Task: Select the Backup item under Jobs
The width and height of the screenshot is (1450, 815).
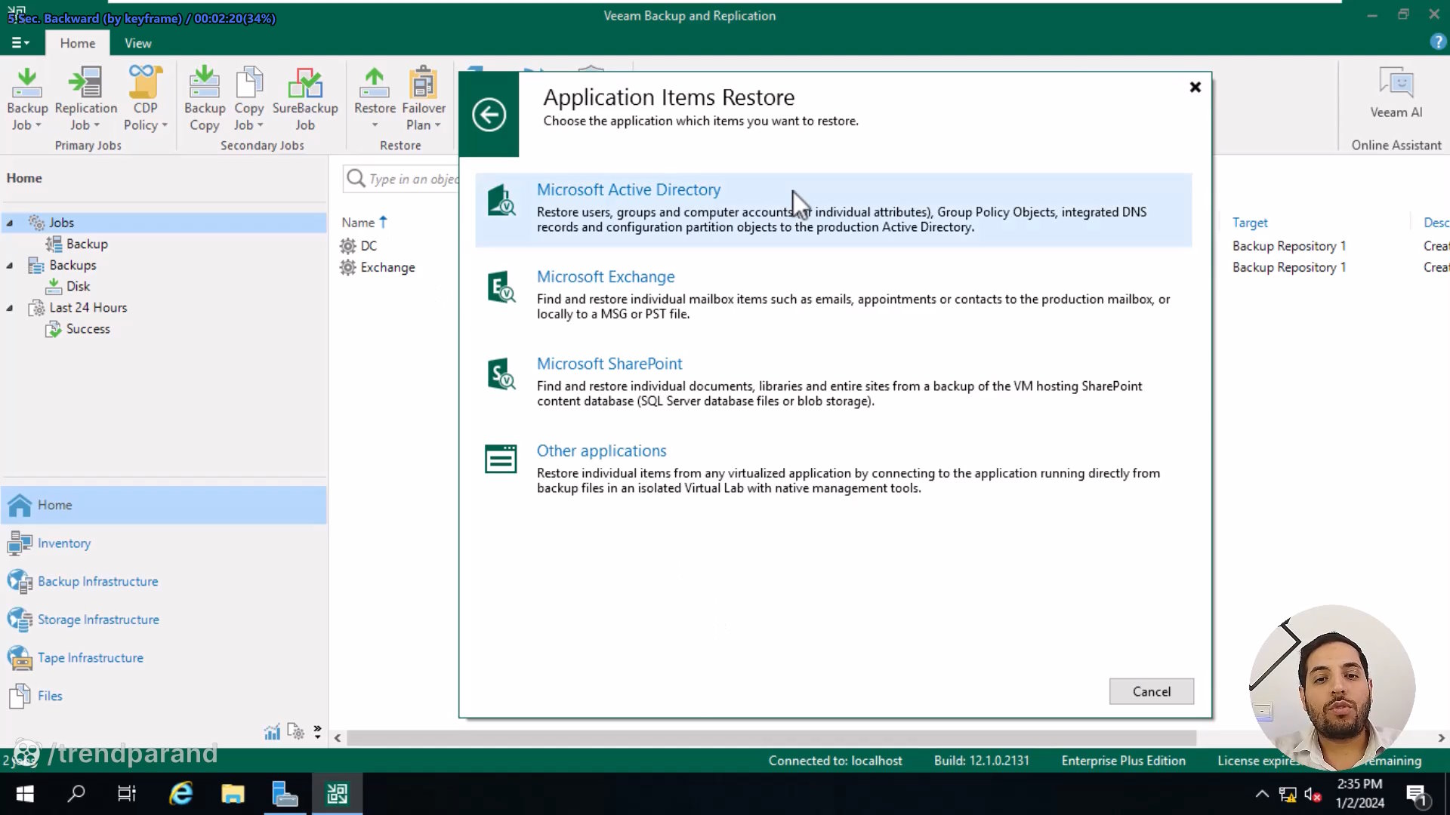Action: click(x=87, y=244)
